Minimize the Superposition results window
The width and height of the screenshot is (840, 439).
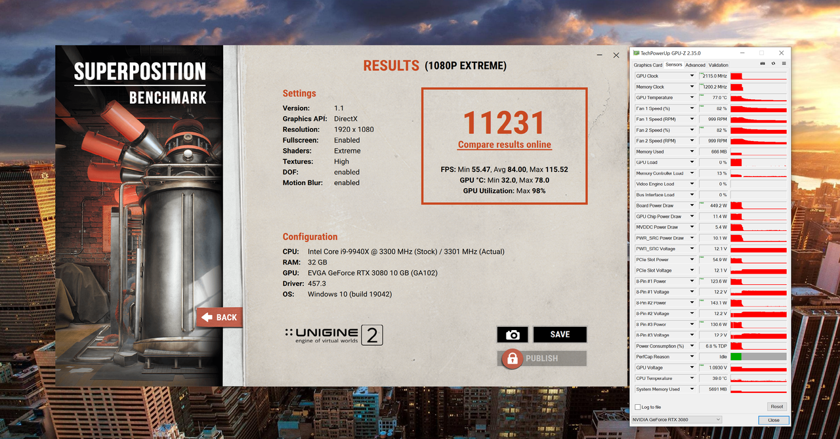600,55
